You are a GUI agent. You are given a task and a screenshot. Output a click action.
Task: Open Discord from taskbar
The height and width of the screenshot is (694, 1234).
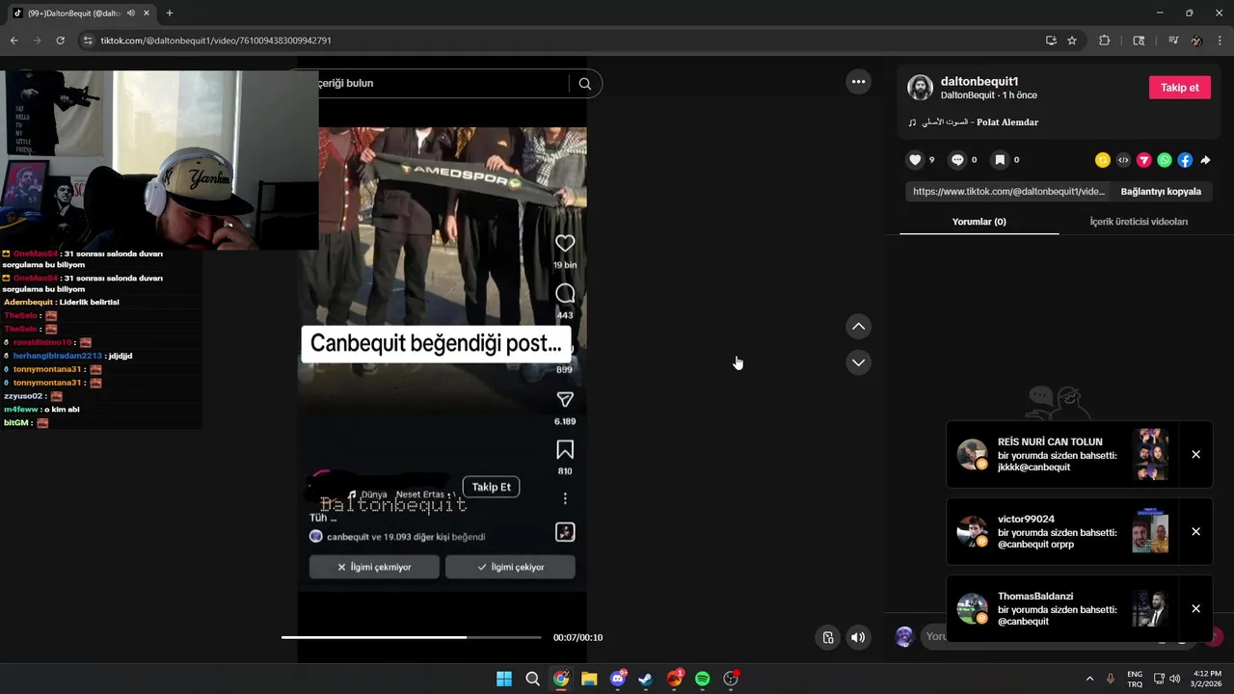618,679
